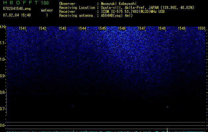
Task: Click the Receiving Location label
Action: tap(77, 8)
